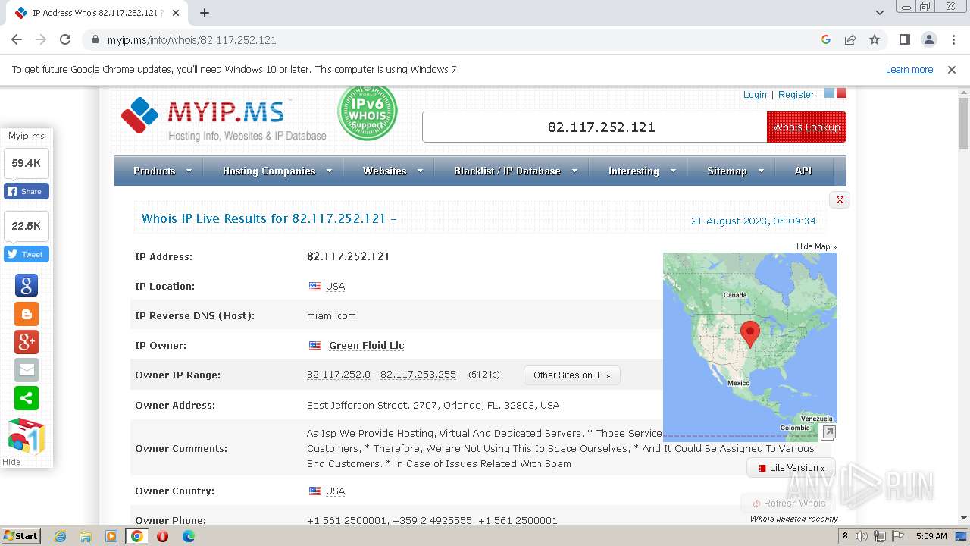Go back to the previous page

[x=17, y=40]
